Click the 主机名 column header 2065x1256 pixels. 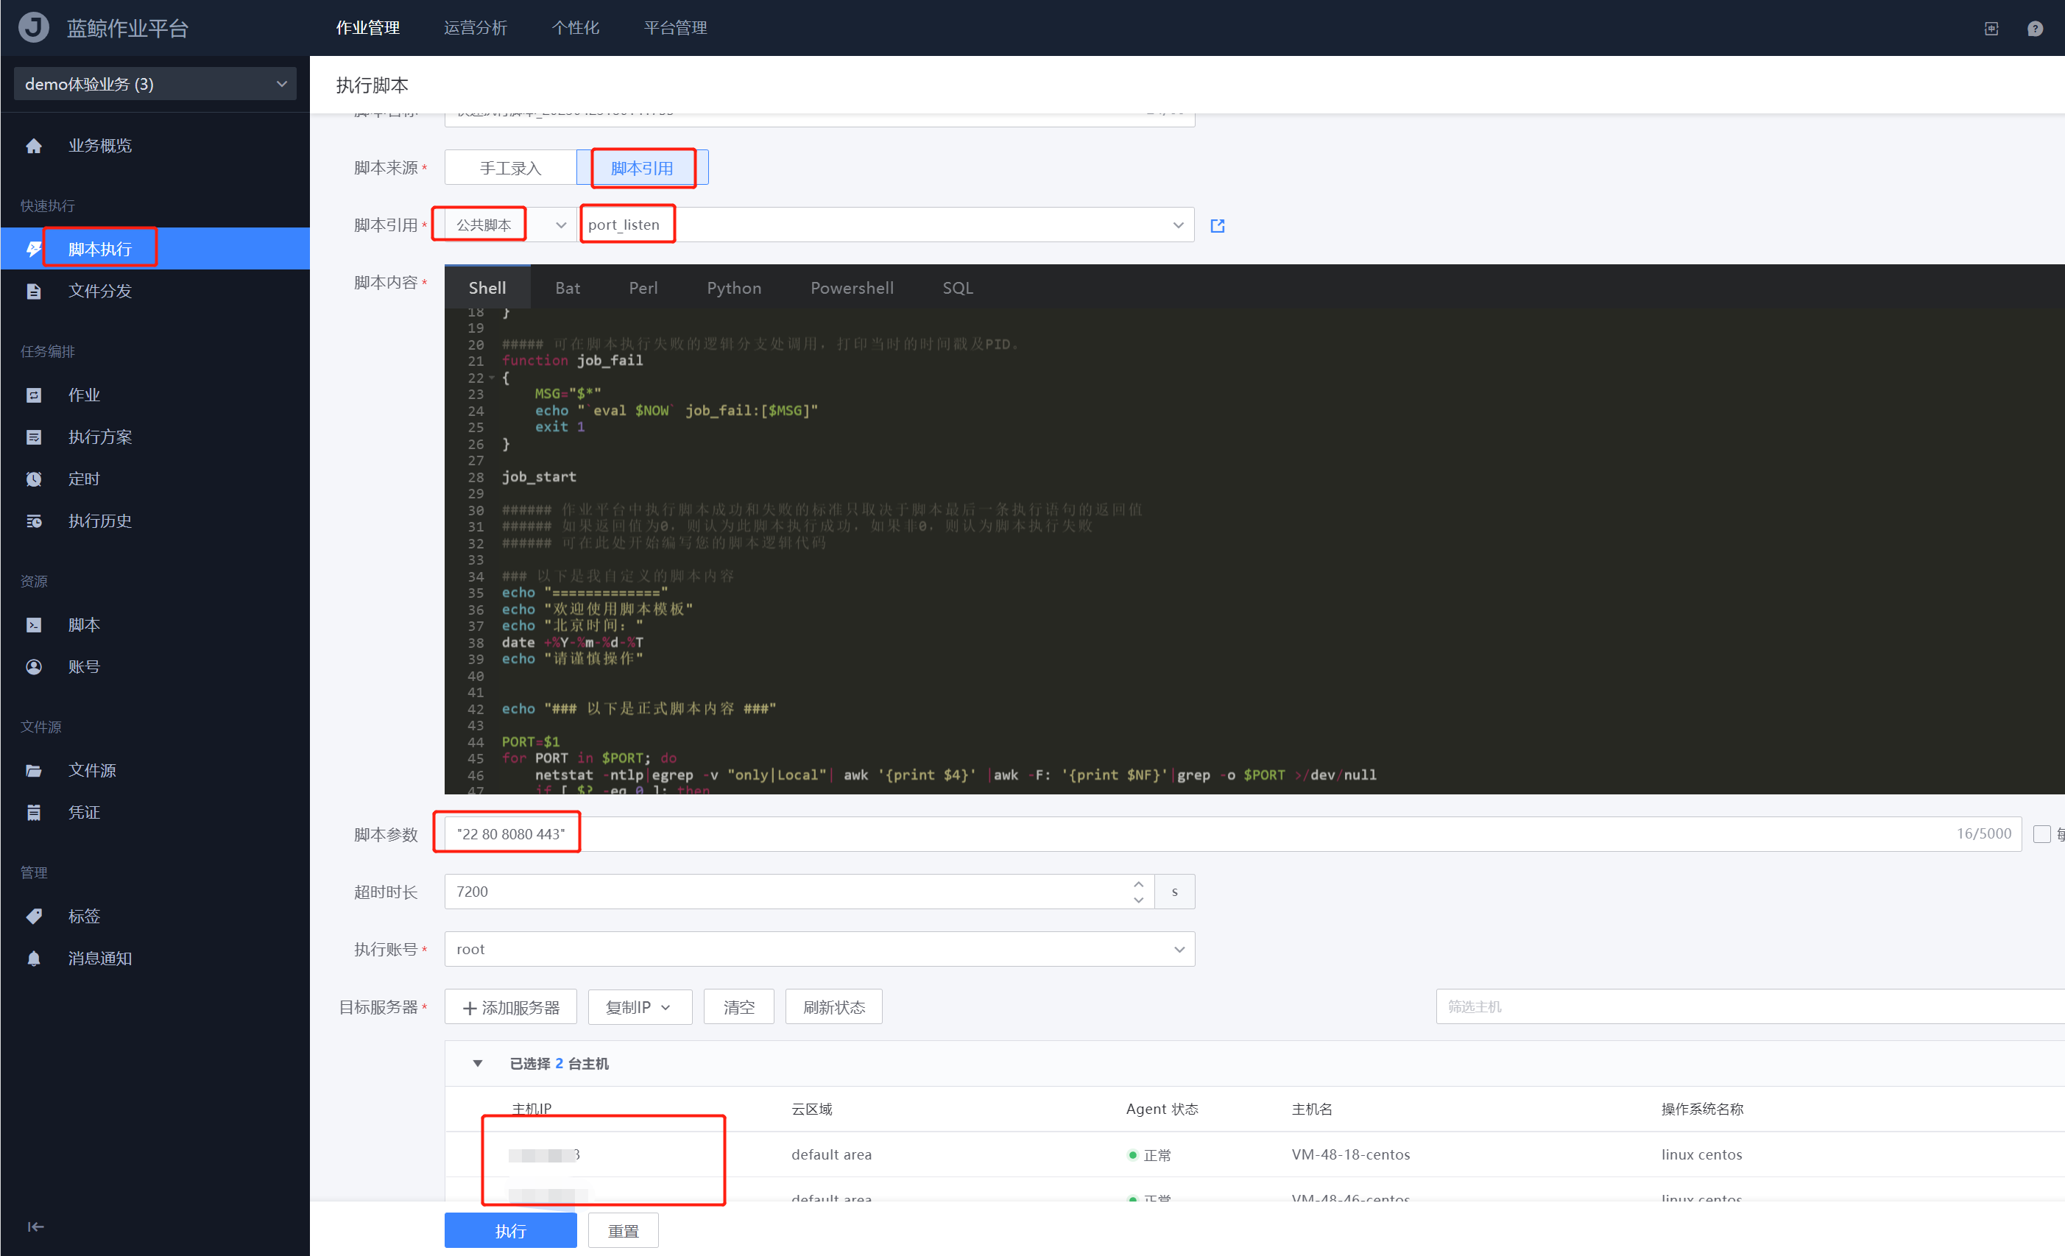(x=1312, y=1109)
